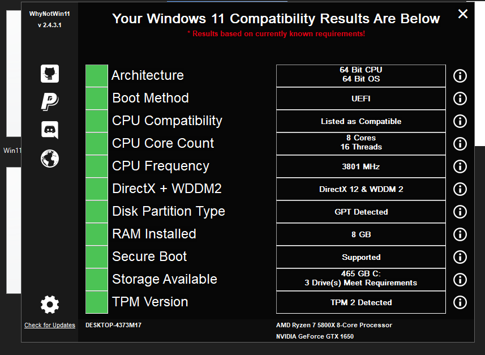Click the PayPal donate icon
485x355 pixels.
50,102
